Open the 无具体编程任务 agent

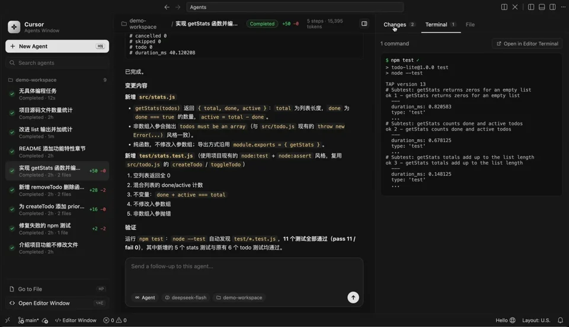coord(57,94)
